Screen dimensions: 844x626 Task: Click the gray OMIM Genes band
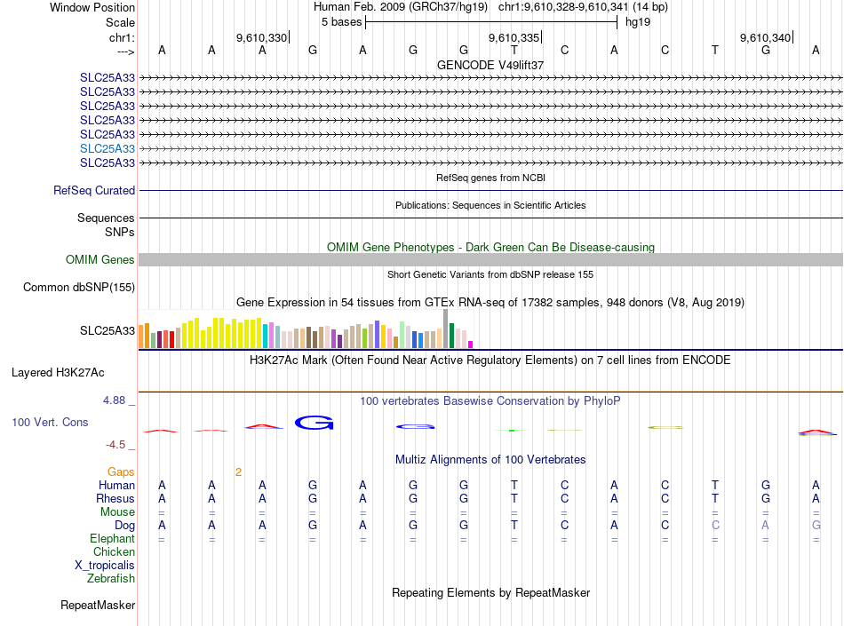pyautogui.click(x=490, y=260)
